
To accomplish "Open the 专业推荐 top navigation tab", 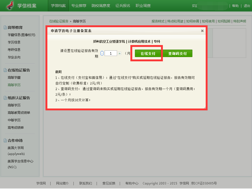I will (x=79, y=6).
